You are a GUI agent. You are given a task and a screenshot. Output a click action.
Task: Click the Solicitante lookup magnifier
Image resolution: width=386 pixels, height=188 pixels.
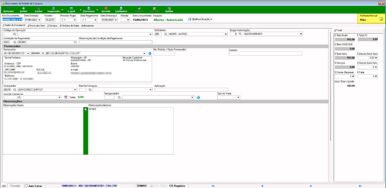pos(165,34)
